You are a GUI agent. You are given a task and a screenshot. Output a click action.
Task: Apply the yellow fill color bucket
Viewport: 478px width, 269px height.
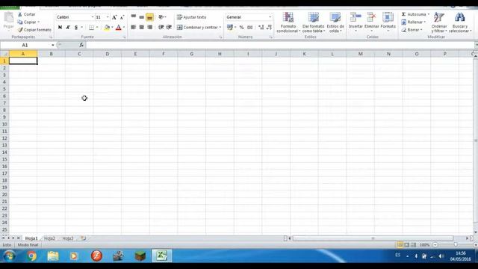coord(107,28)
